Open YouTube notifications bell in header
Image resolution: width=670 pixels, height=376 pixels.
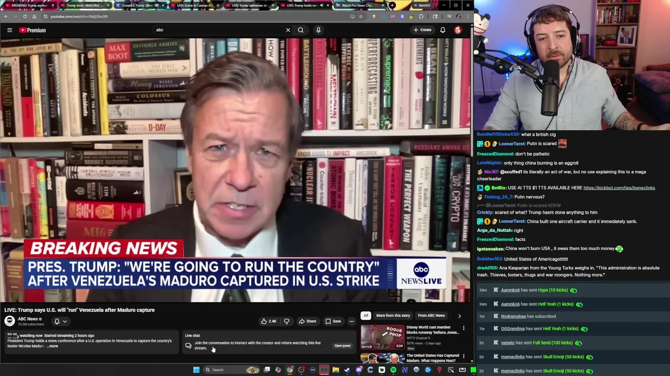click(x=443, y=30)
